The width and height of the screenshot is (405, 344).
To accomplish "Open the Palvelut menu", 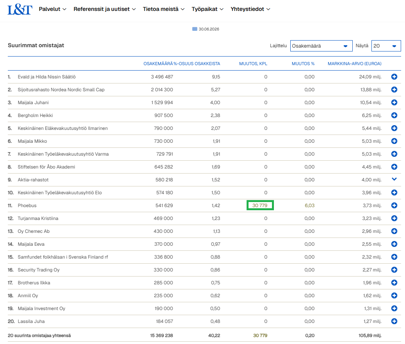I will (x=52, y=9).
